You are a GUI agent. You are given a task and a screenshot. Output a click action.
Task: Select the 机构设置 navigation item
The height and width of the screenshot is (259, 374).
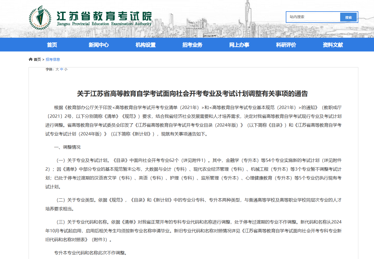click(x=146, y=45)
